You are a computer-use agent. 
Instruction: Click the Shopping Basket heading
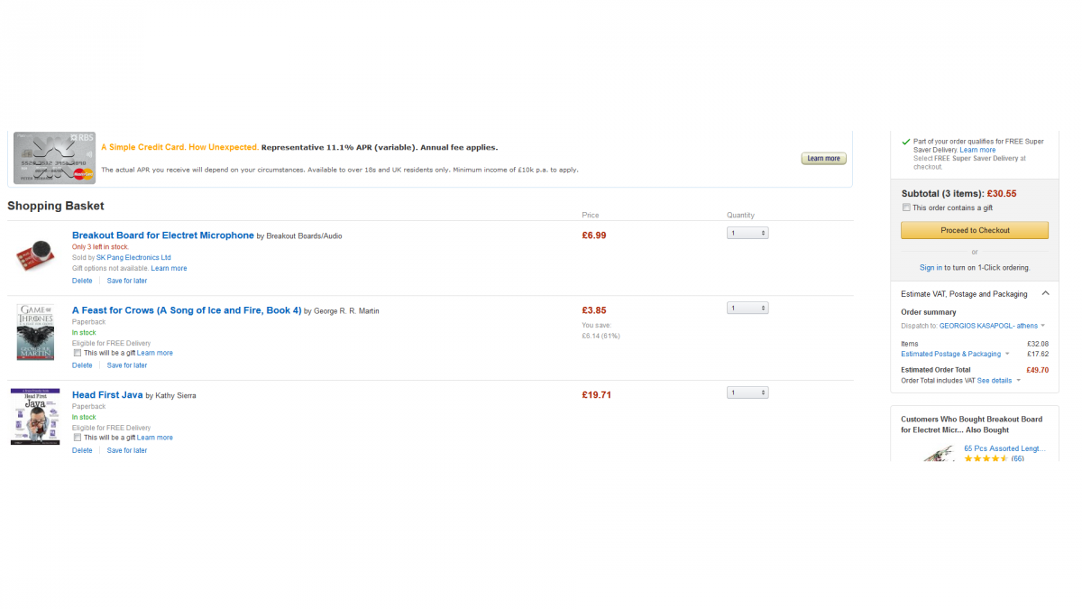pos(56,206)
